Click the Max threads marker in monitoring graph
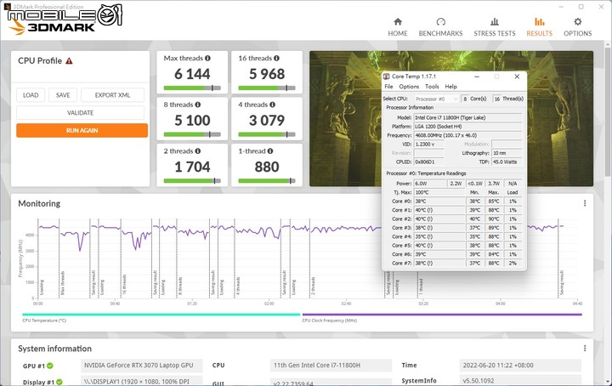This screenshot has width=612, height=386. (62, 283)
